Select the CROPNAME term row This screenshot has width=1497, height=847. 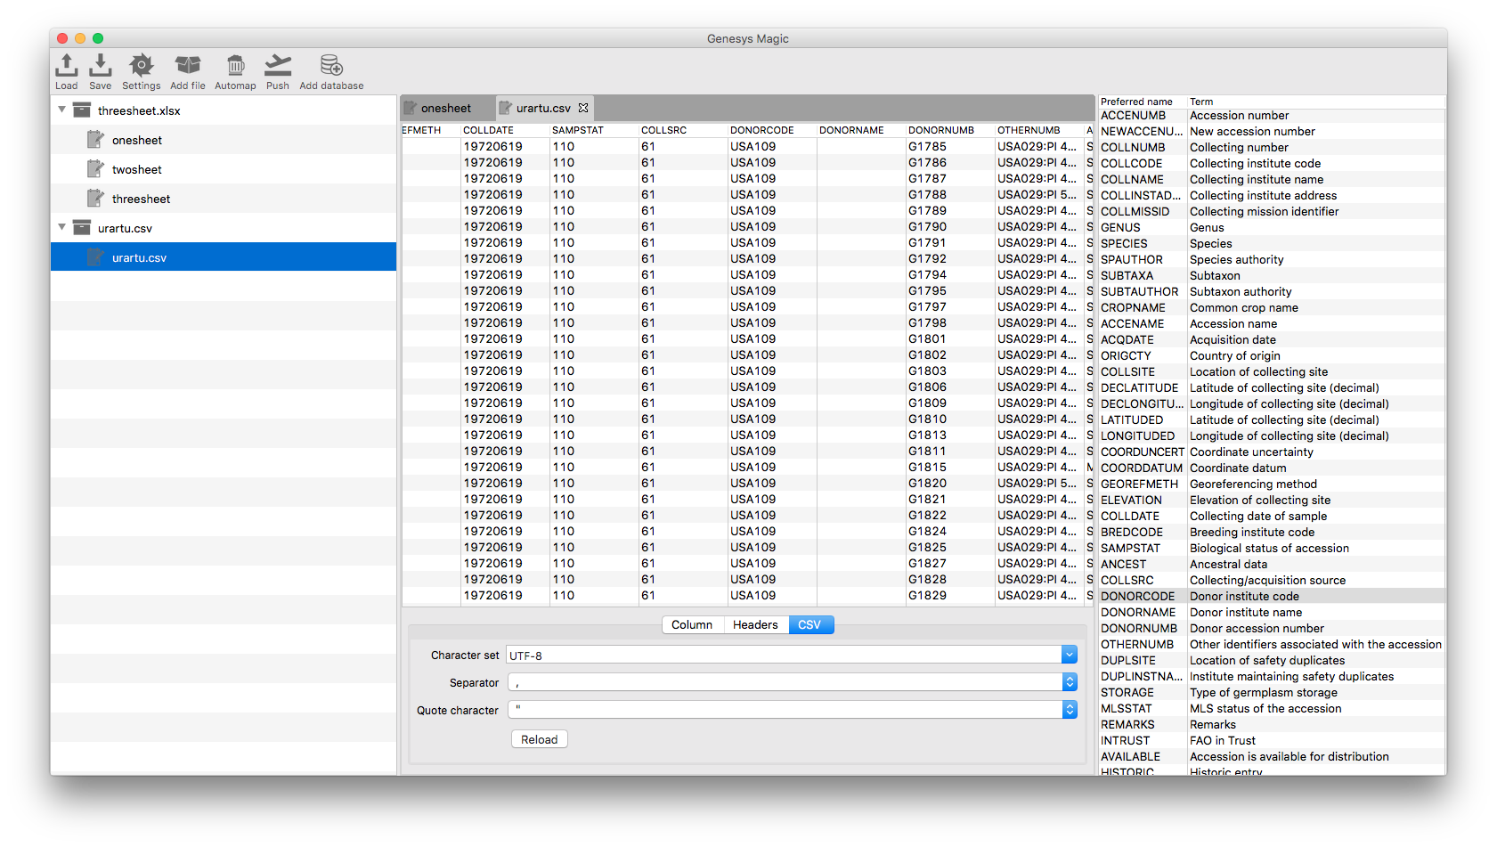[1272, 307]
